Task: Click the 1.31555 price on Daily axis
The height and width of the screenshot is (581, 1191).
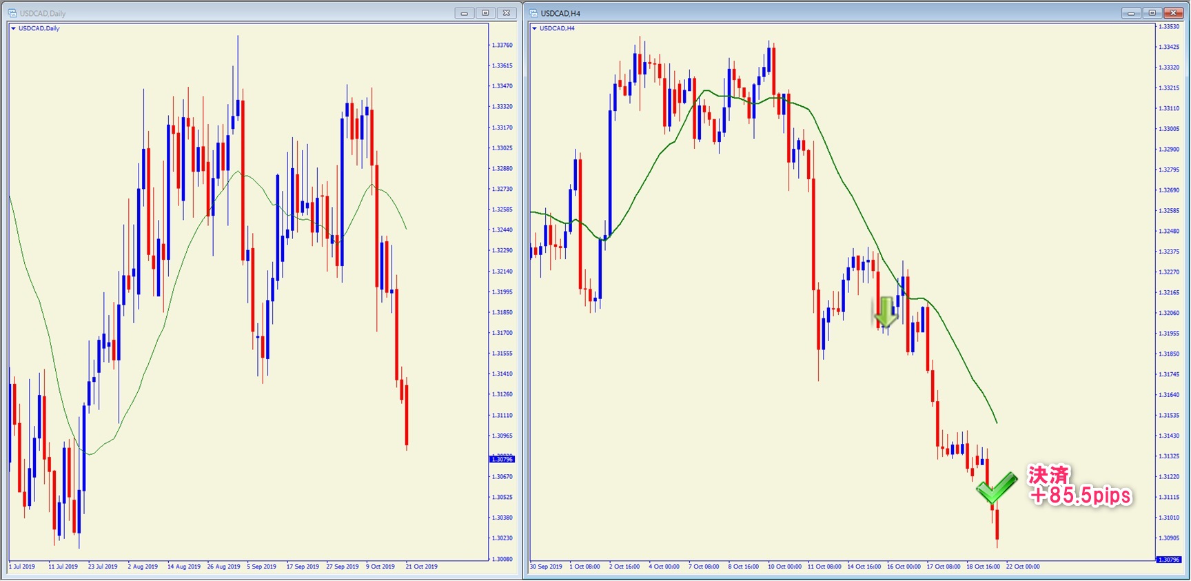Action: coord(502,354)
